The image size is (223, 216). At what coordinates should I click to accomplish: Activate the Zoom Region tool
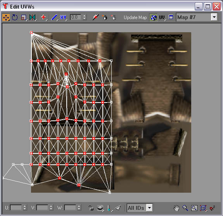pyautogui.click(x=194, y=208)
